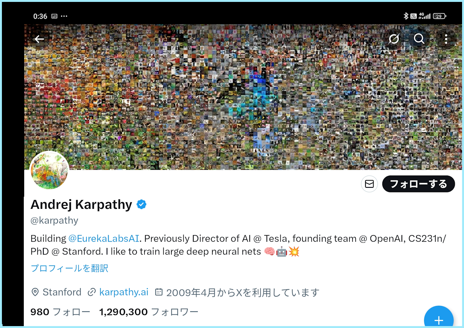Tap the back arrow icon
The height and width of the screenshot is (328, 464).
click(39, 39)
